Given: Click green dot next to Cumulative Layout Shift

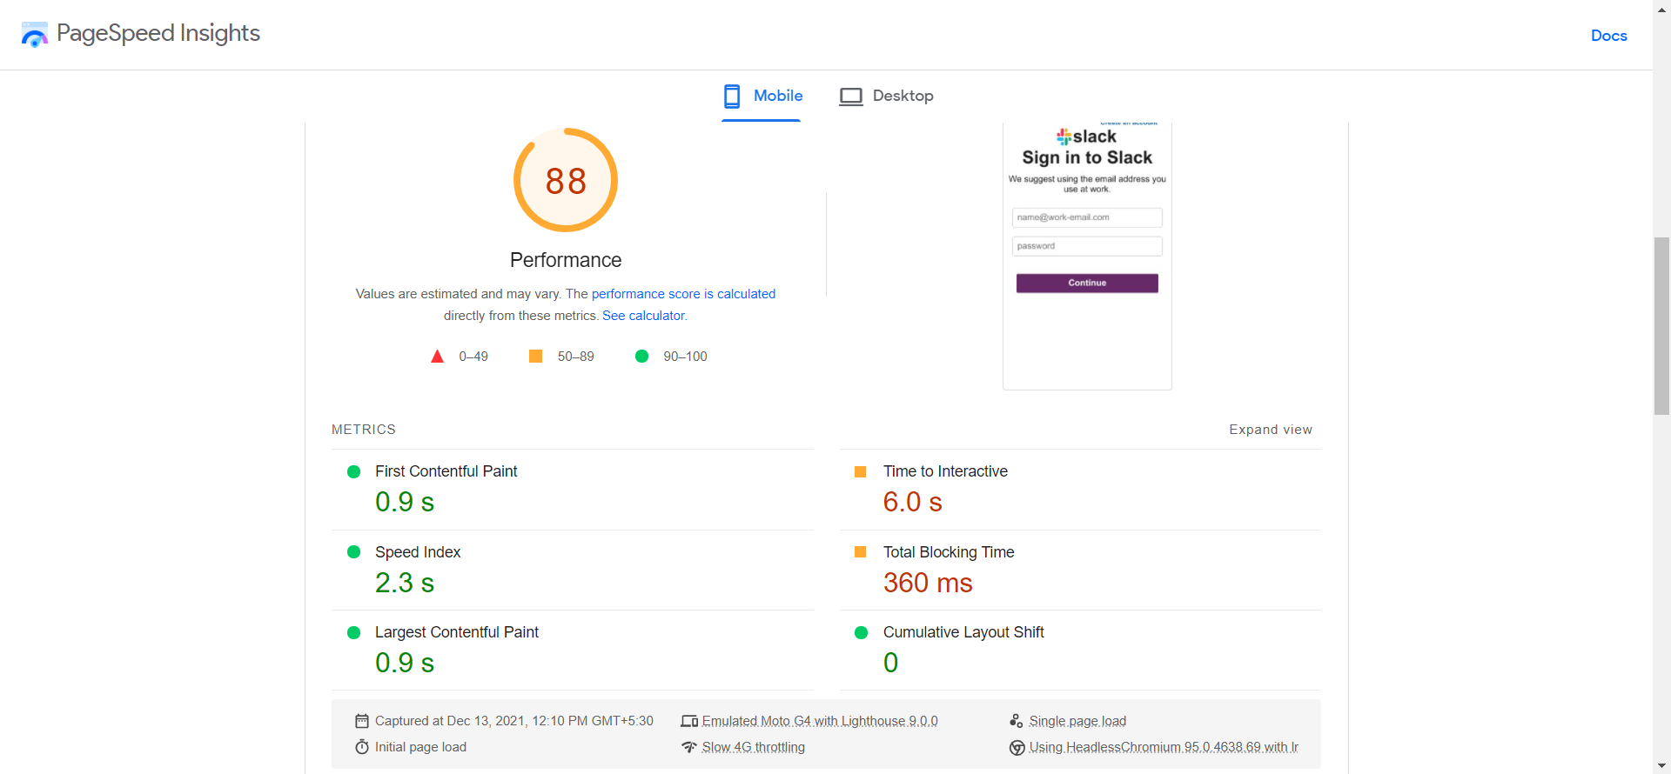Looking at the screenshot, I should tap(862, 632).
